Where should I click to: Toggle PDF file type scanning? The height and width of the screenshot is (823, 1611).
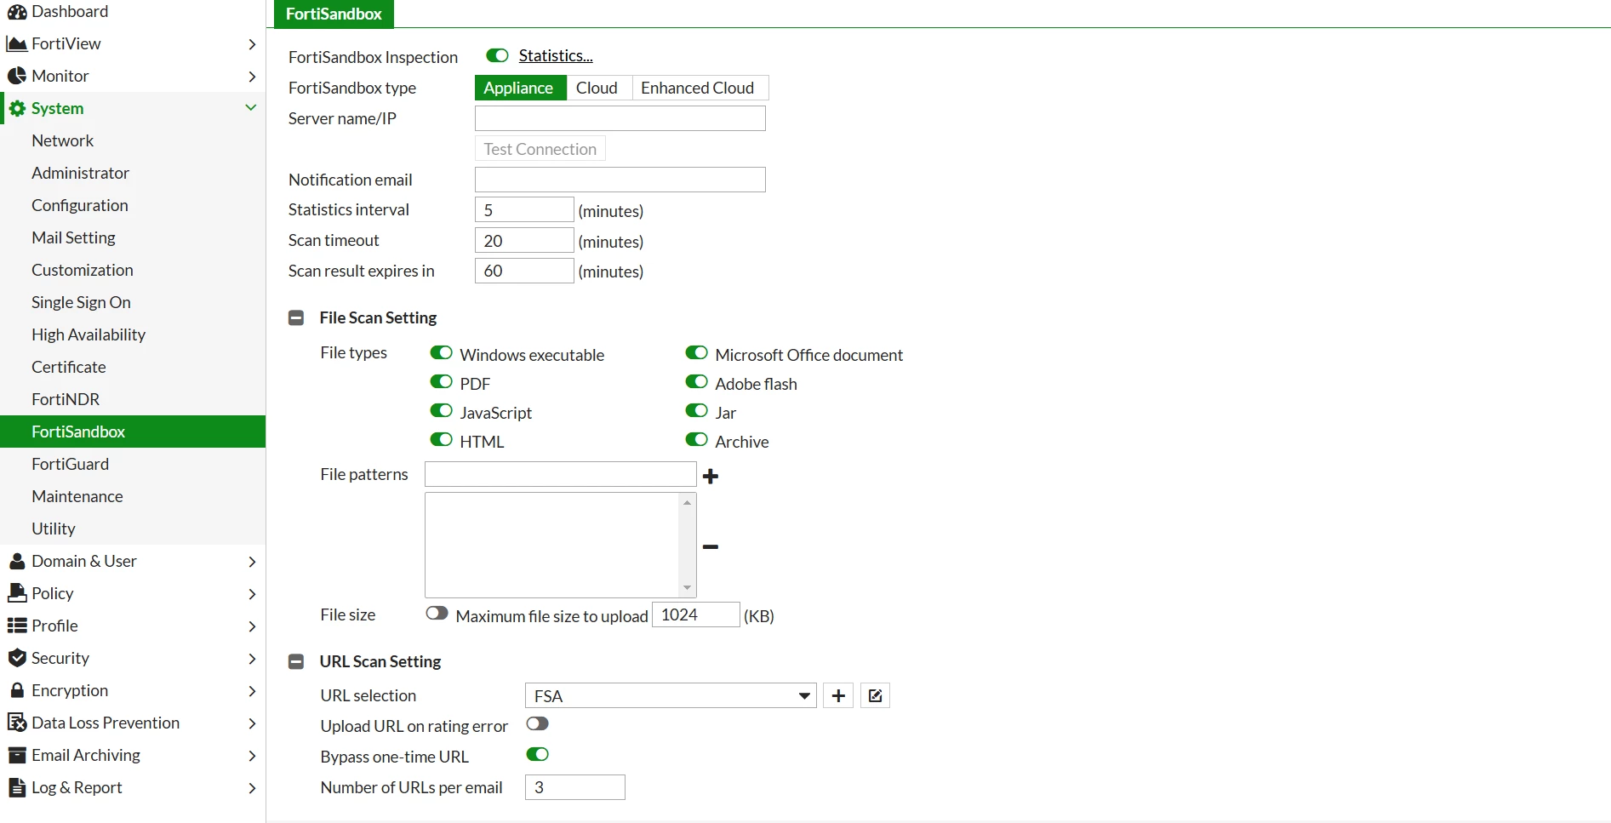441,381
